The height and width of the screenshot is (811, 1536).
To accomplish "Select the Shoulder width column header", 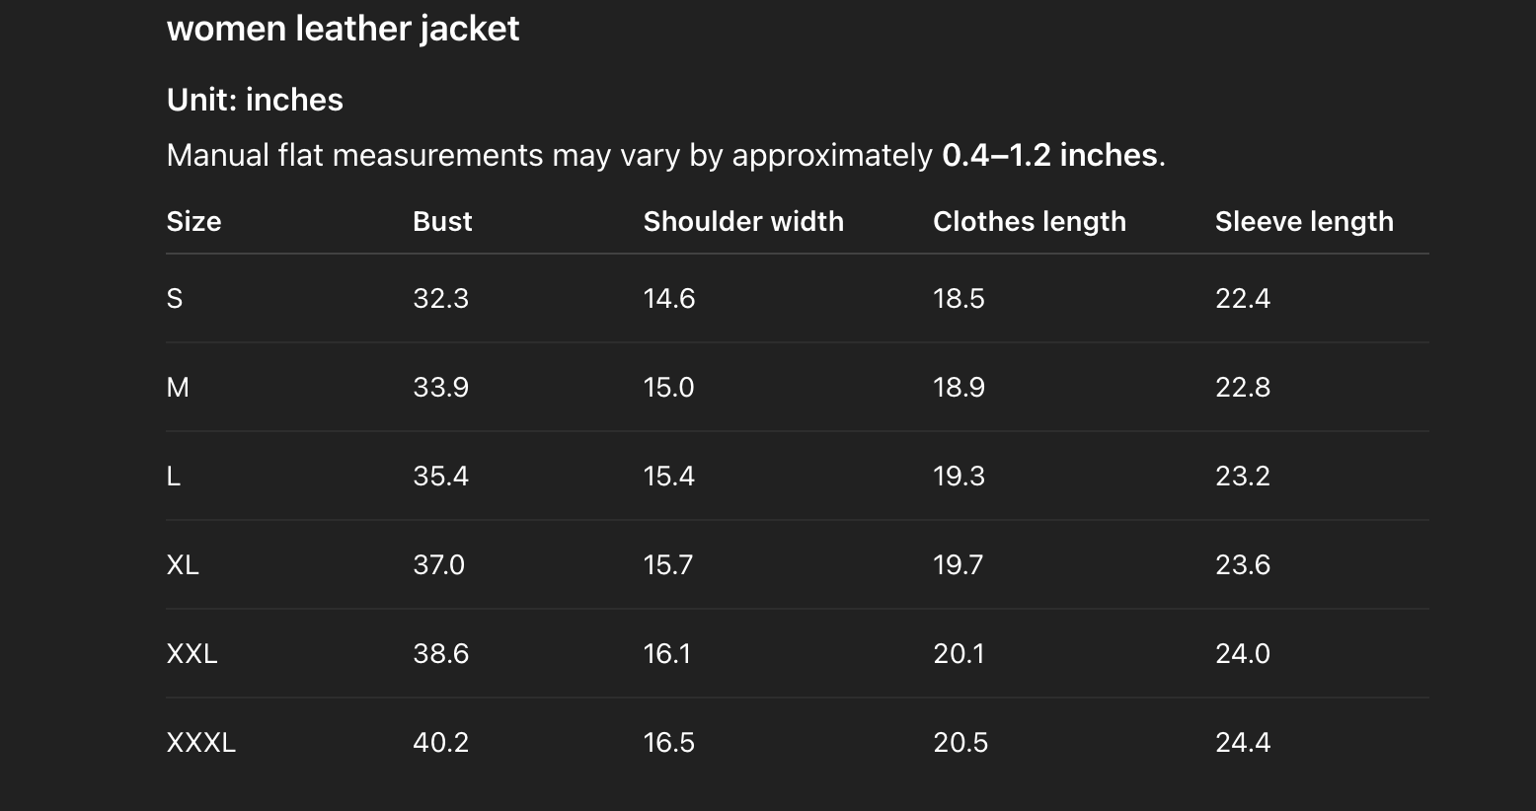I will click(743, 221).
